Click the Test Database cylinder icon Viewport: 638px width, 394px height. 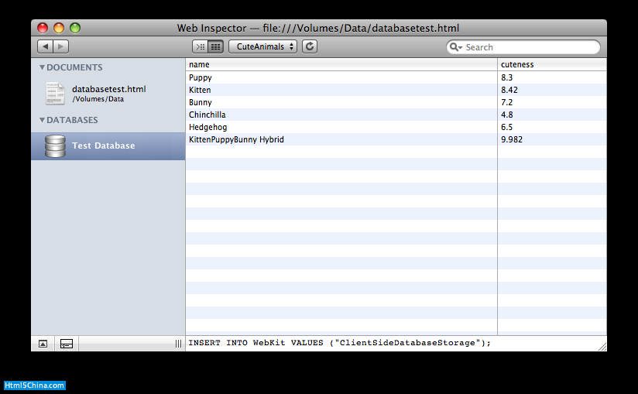point(55,146)
